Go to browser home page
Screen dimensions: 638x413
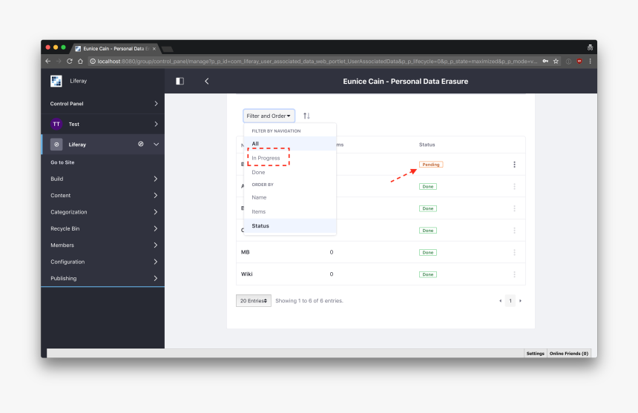pyautogui.click(x=81, y=61)
